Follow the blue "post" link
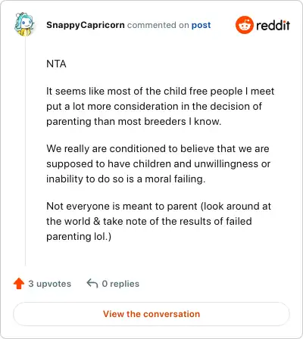The image size is (303, 339). coord(201,25)
